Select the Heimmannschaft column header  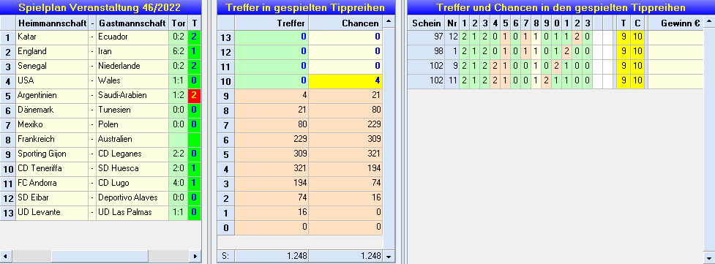(x=53, y=23)
